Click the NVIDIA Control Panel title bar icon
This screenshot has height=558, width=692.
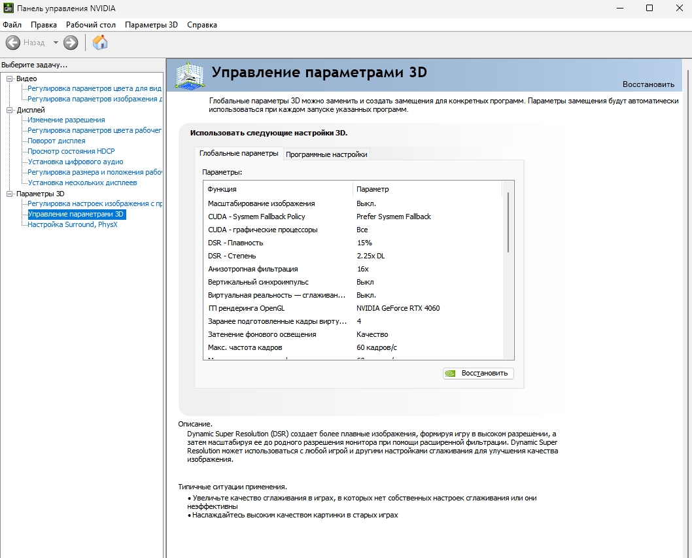pyautogui.click(x=8, y=8)
